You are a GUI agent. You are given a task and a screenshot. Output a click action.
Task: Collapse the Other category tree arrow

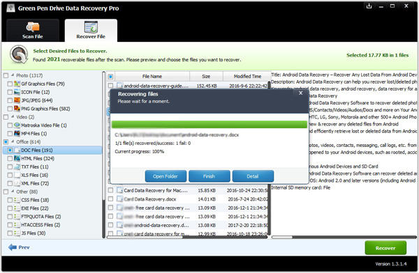click(x=13, y=191)
